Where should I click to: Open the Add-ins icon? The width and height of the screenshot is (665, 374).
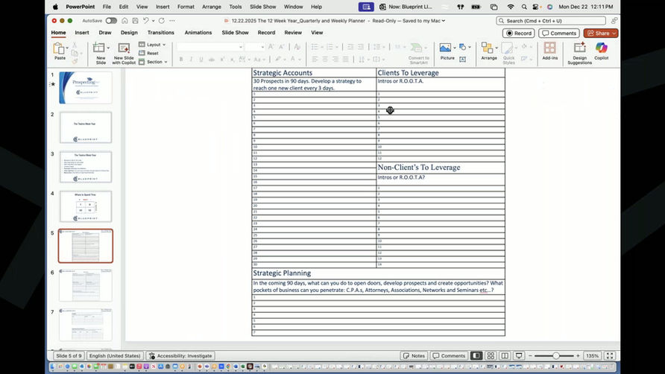tap(549, 48)
